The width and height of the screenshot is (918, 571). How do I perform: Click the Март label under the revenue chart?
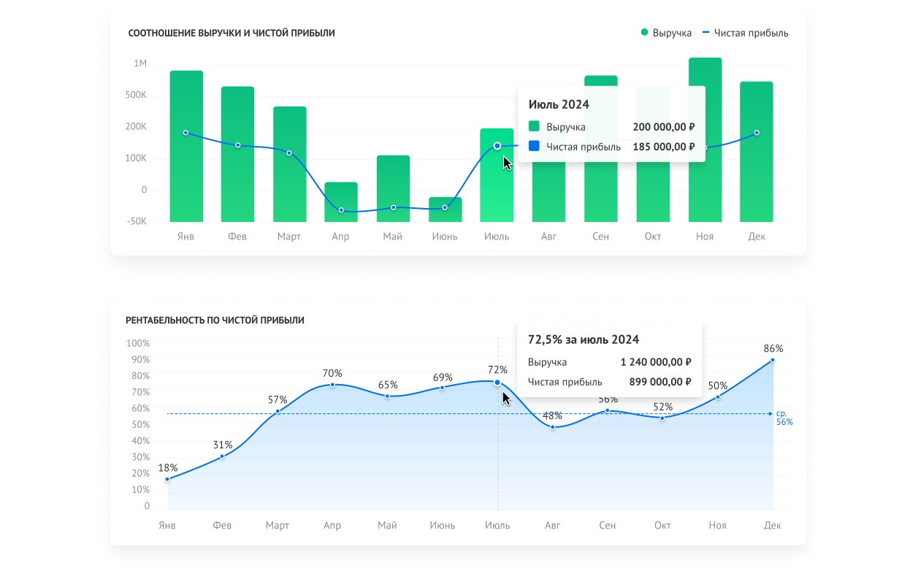pos(289,237)
